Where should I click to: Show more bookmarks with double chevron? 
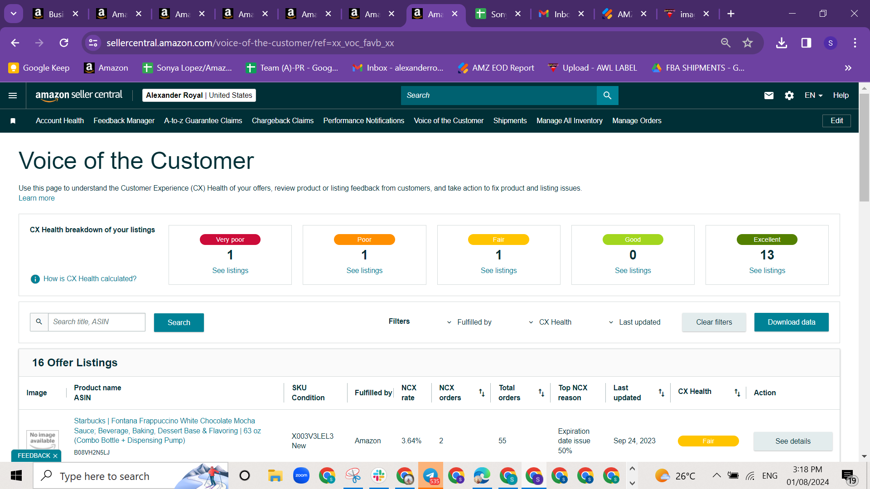pos(848,68)
